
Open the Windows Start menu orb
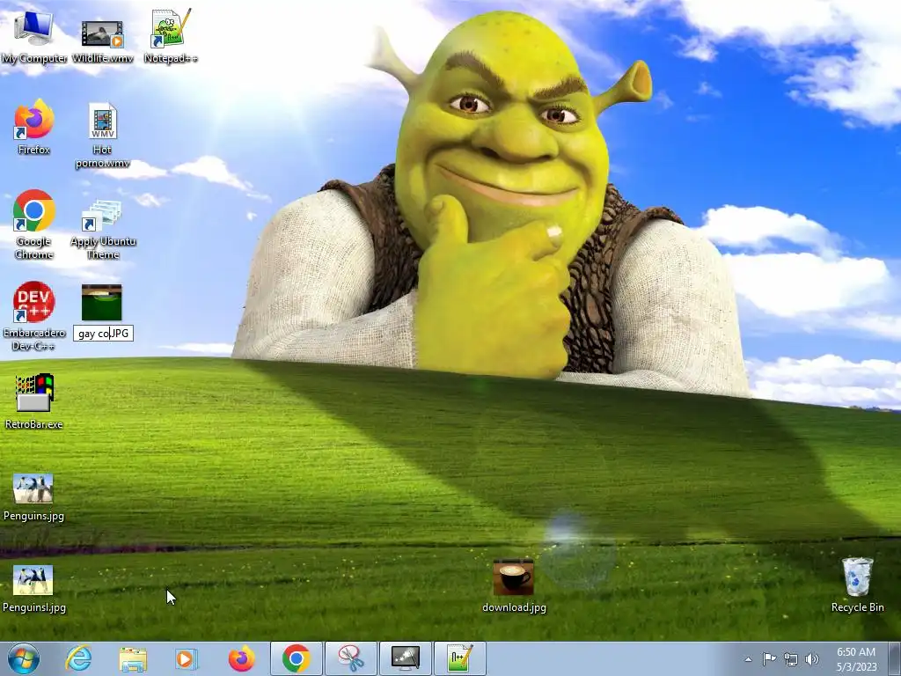(x=24, y=658)
